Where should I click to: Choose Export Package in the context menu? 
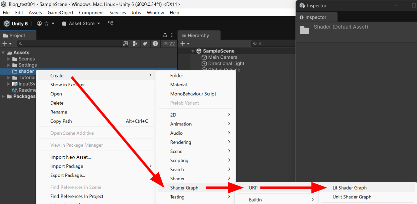click(96, 175)
